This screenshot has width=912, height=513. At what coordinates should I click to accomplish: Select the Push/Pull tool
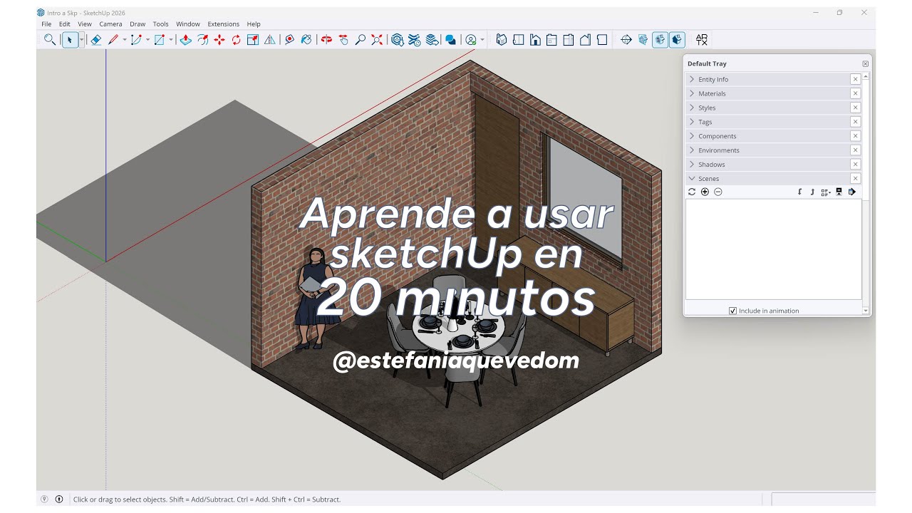point(185,40)
